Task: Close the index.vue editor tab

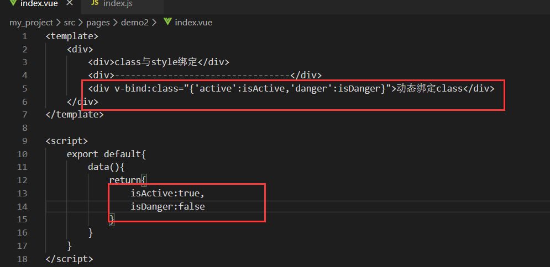Action: [69, 4]
